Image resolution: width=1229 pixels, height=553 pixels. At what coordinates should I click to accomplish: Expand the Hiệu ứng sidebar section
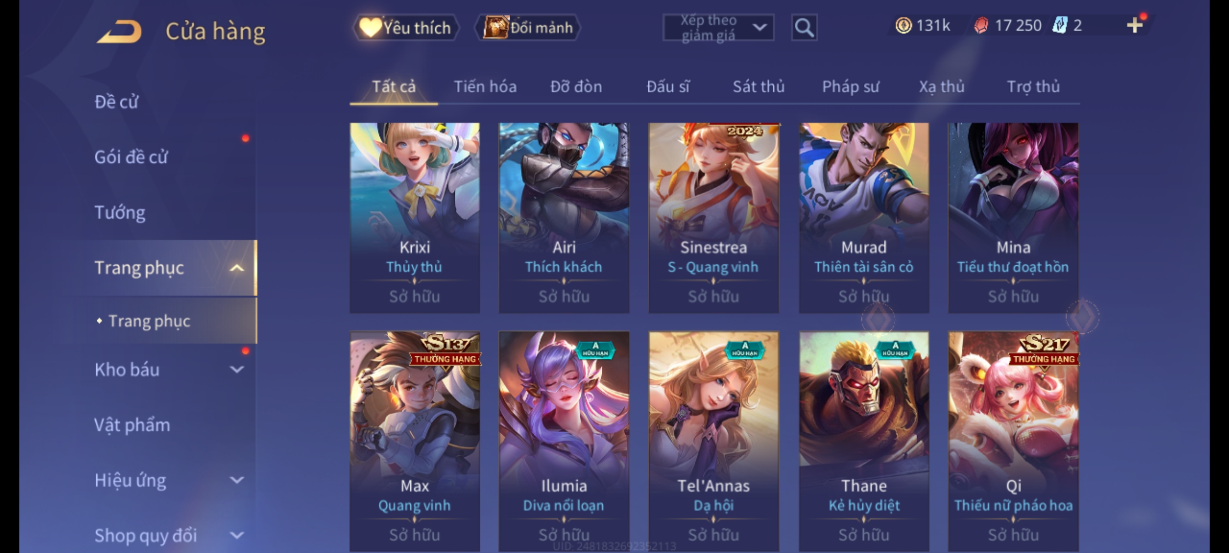click(237, 480)
